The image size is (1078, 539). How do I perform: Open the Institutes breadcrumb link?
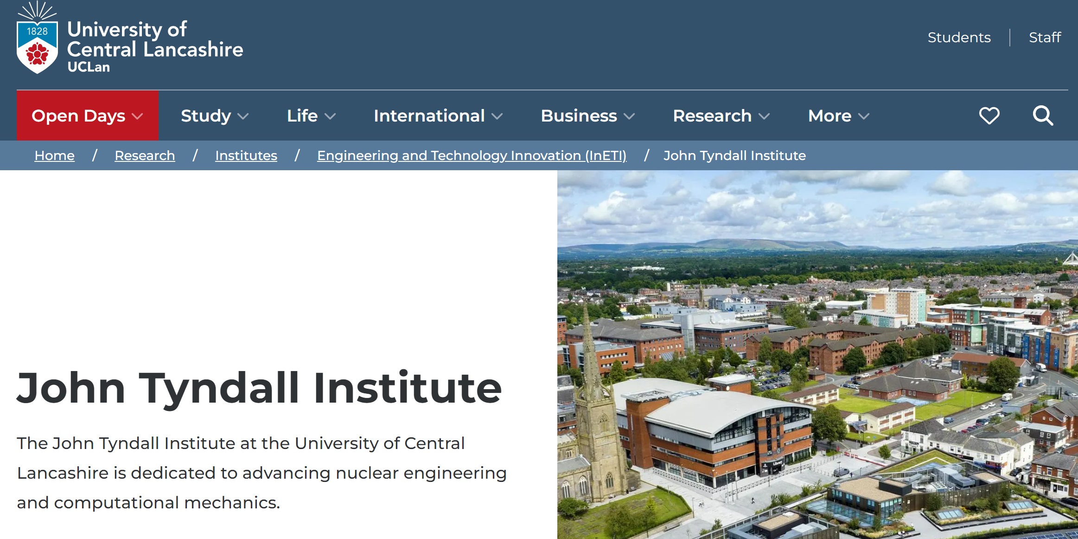pyautogui.click(x=246, y=155)
